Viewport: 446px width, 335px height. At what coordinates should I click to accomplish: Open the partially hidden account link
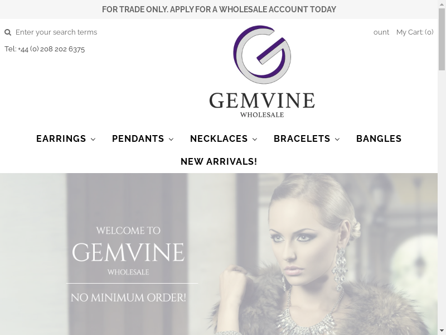coord(381,32)
